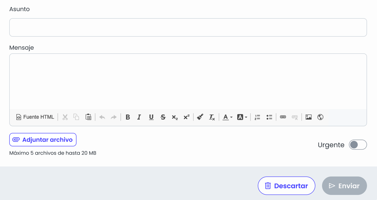Insert a hyperlink
Screen dimensions: 377x200
pyautogui.click(x=283, y=117)
